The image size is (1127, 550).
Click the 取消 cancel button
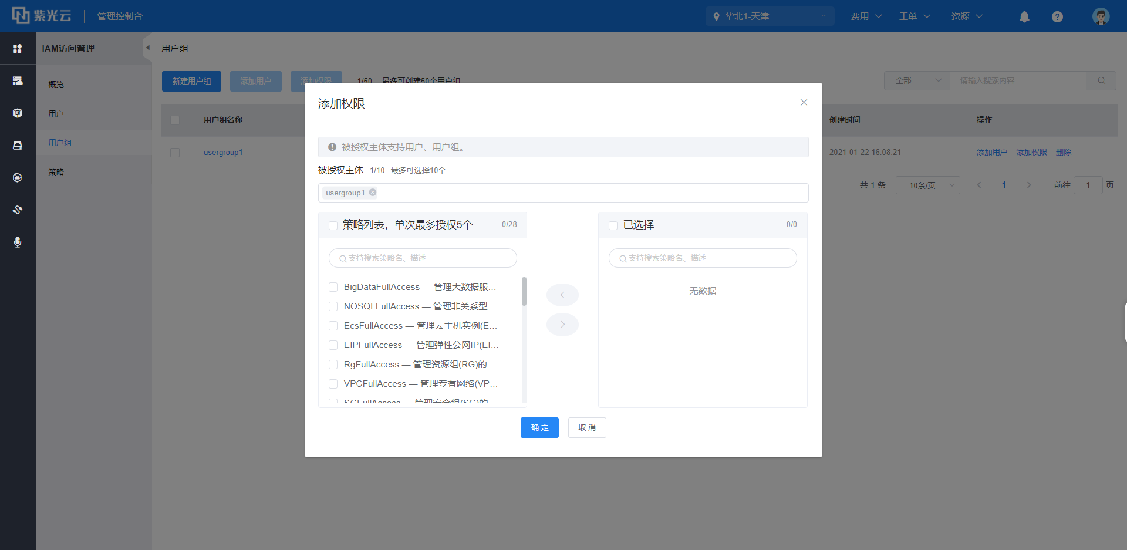[587, 427]
